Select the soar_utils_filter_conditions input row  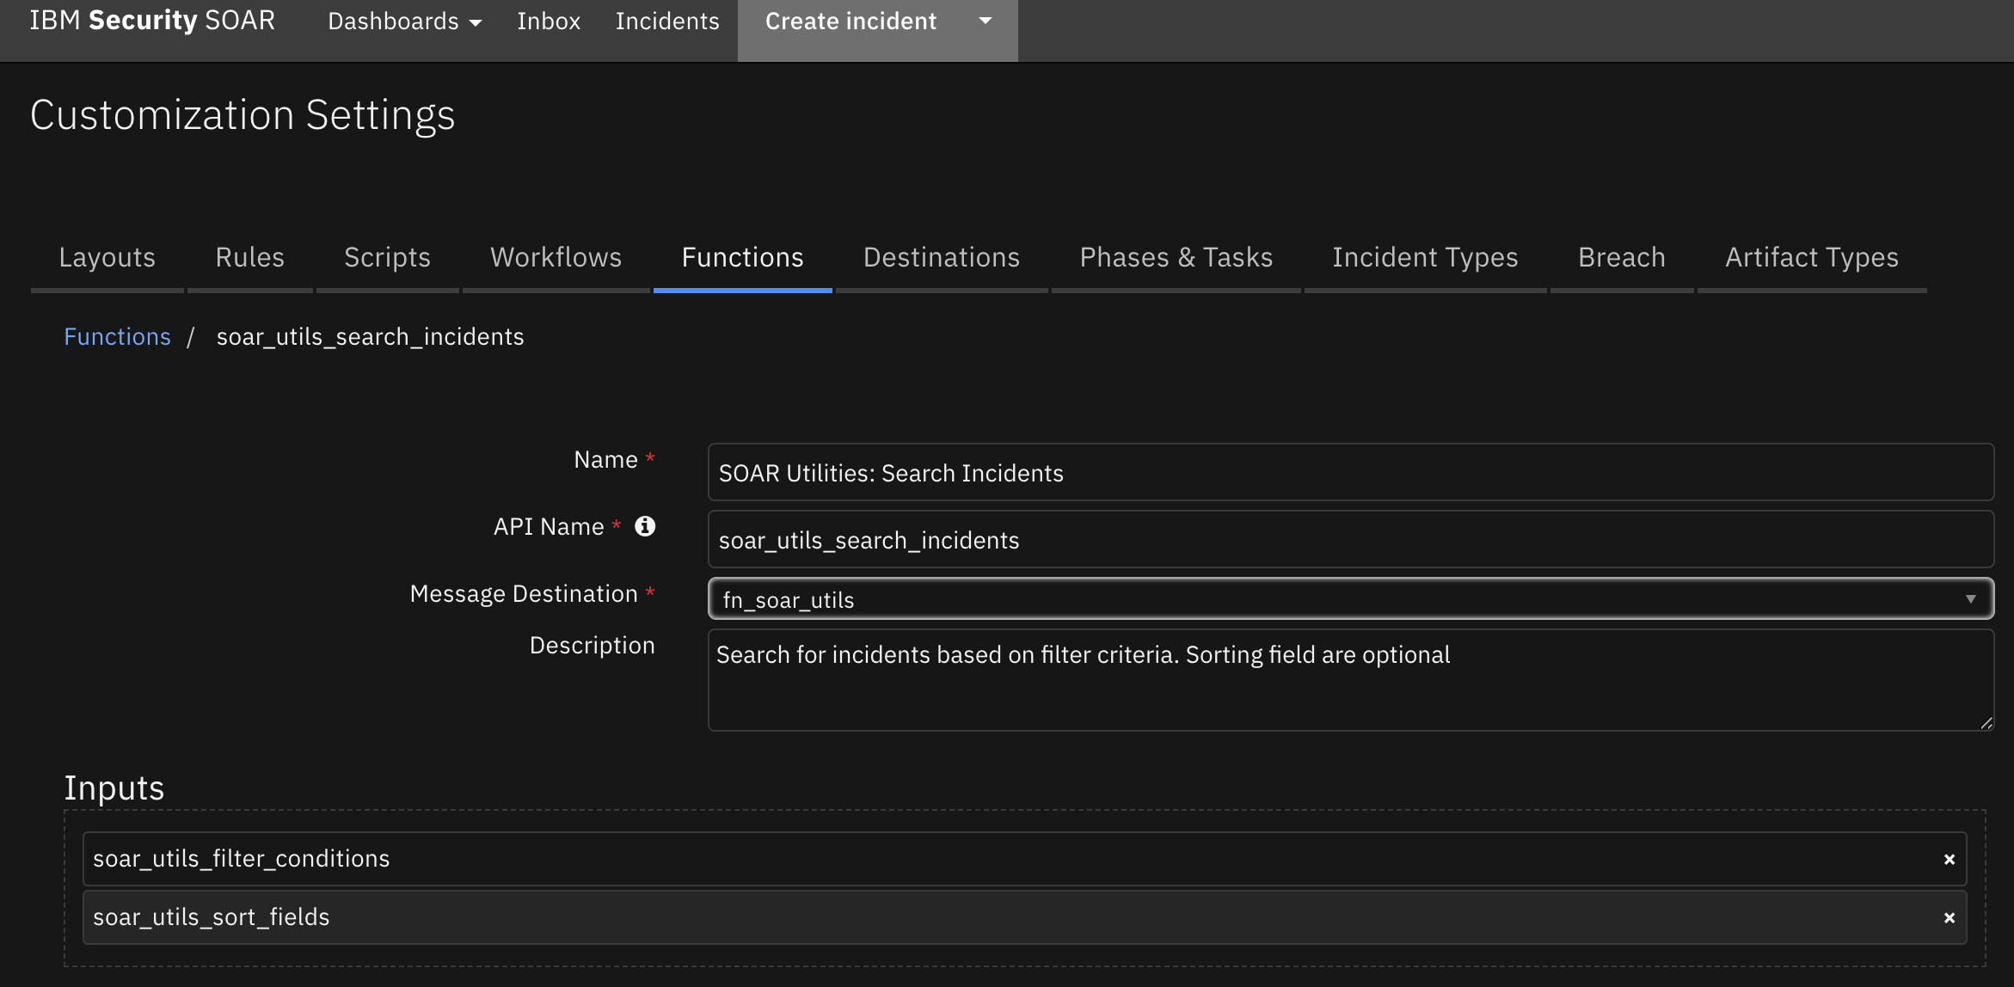[1024, 859]
